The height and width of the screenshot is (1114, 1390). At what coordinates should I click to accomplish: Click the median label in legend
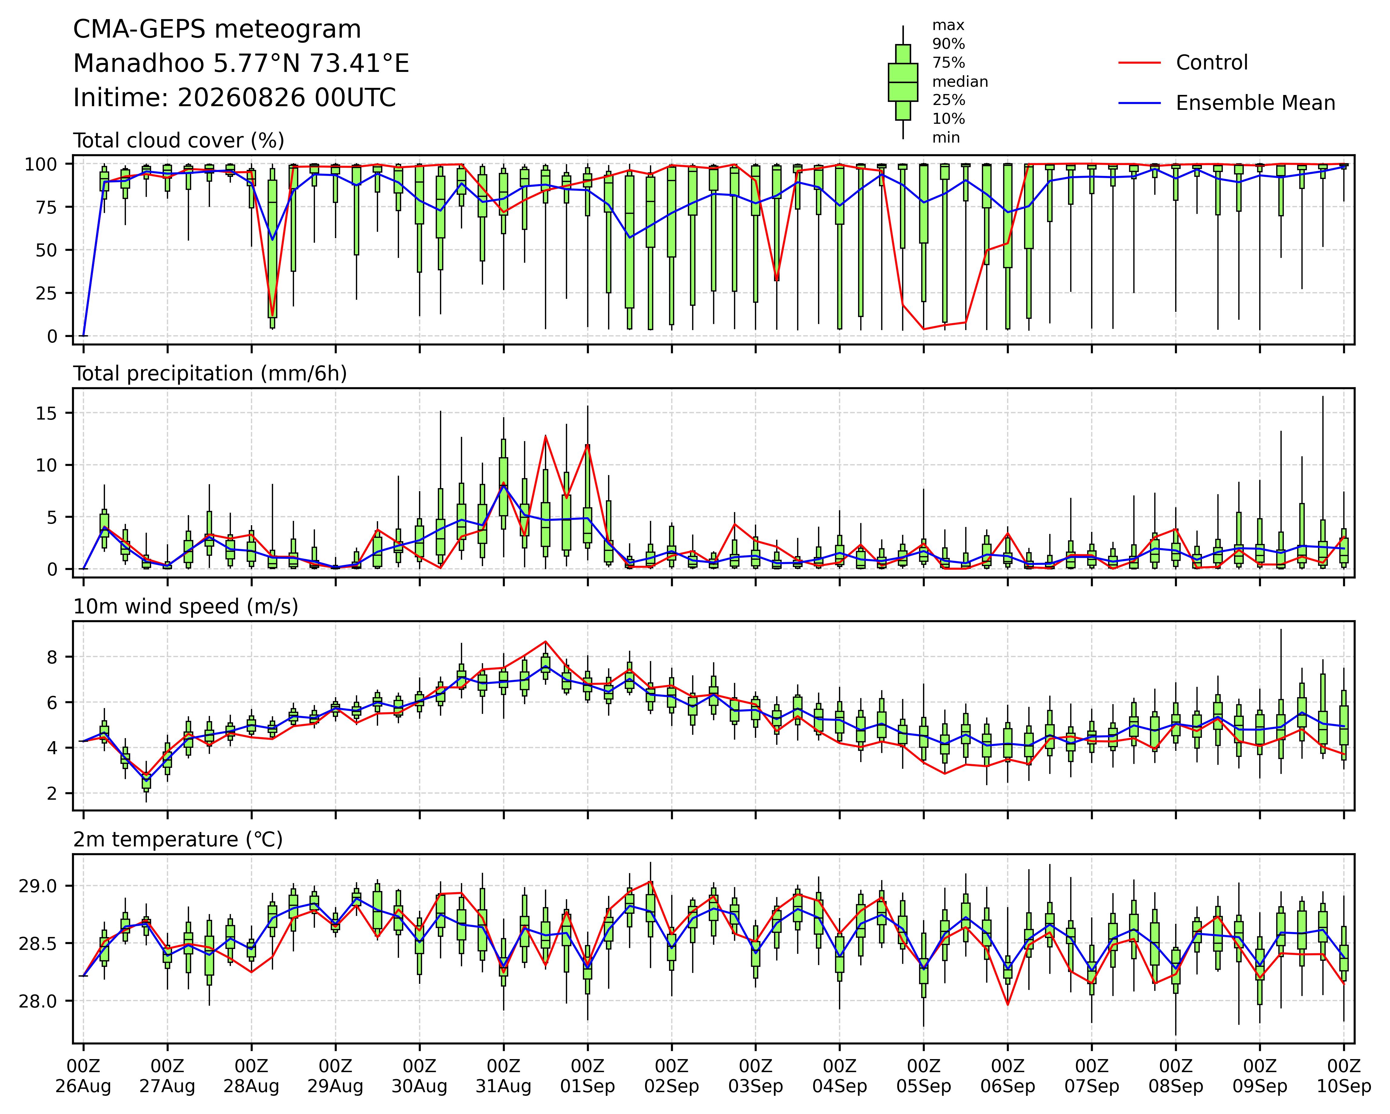960,82
